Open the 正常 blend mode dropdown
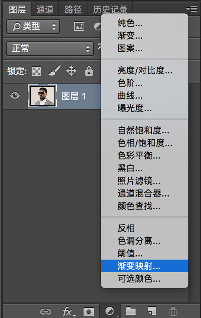The image size is (201, 318). pos(50,49)
